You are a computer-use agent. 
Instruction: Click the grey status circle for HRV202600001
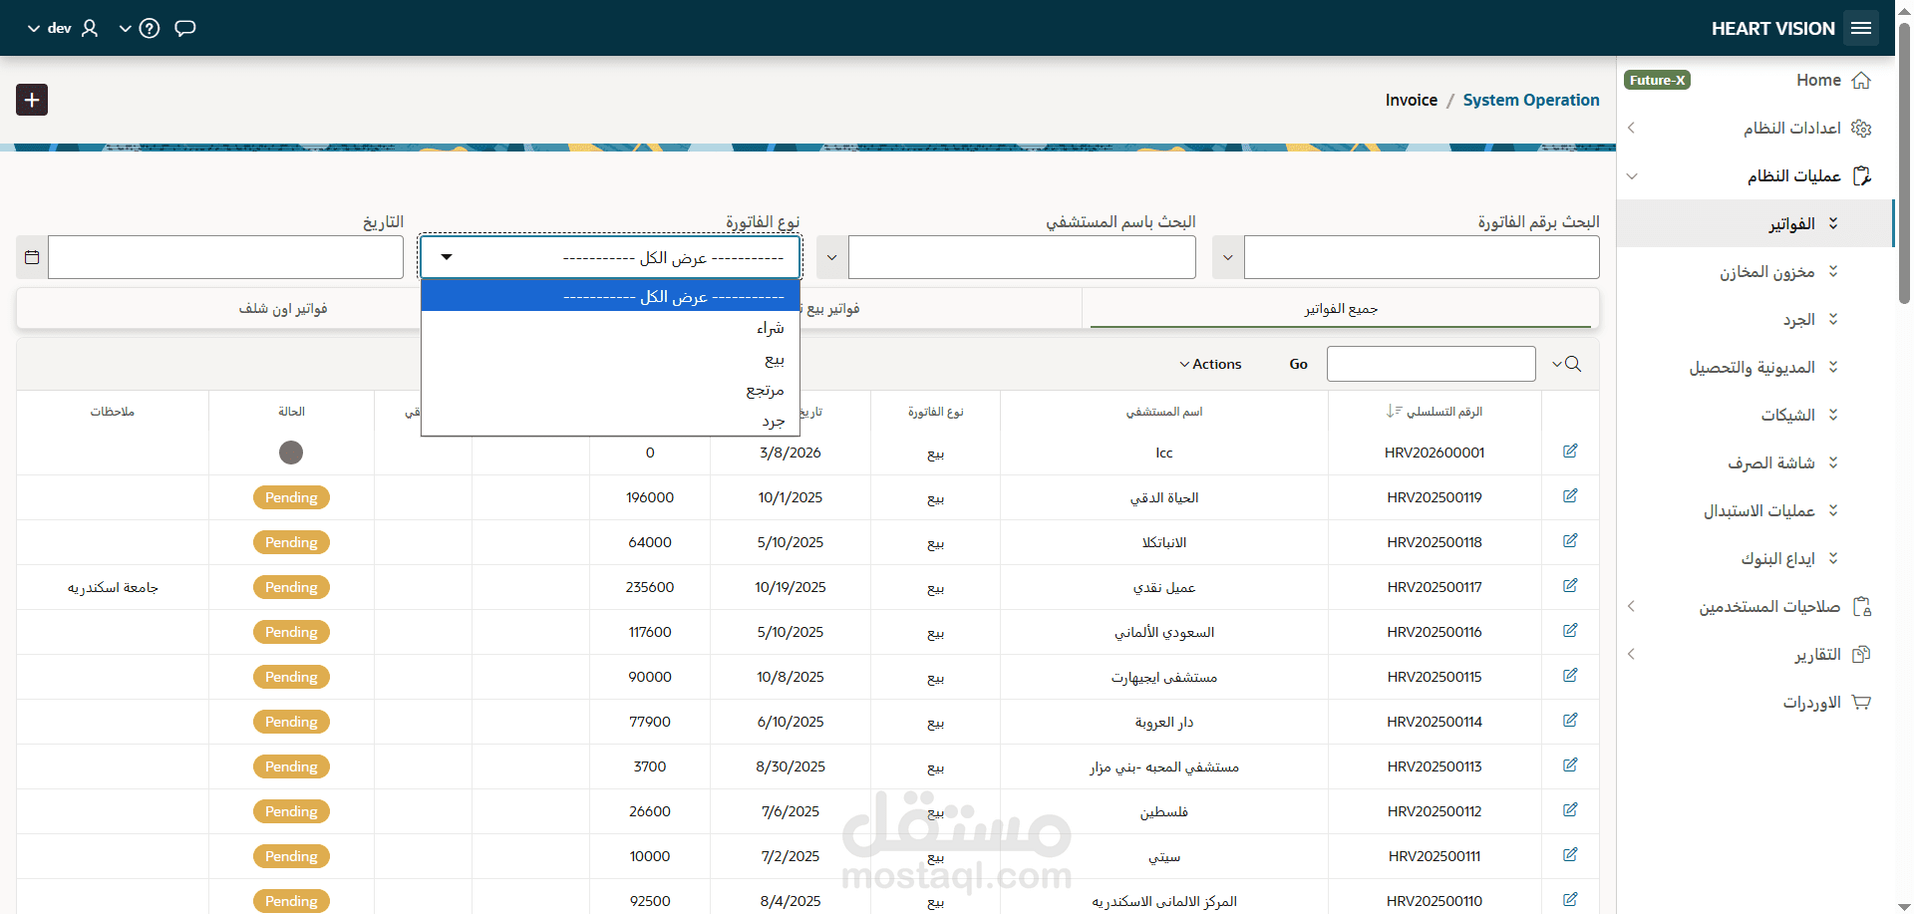[291, 453]
